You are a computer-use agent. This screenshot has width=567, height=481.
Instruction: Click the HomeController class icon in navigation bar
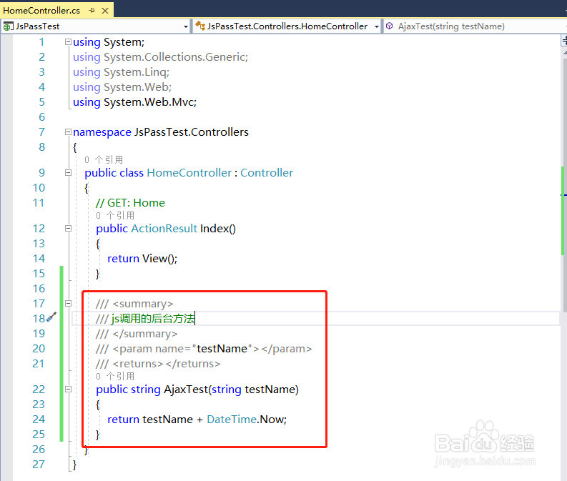(200, 26)
